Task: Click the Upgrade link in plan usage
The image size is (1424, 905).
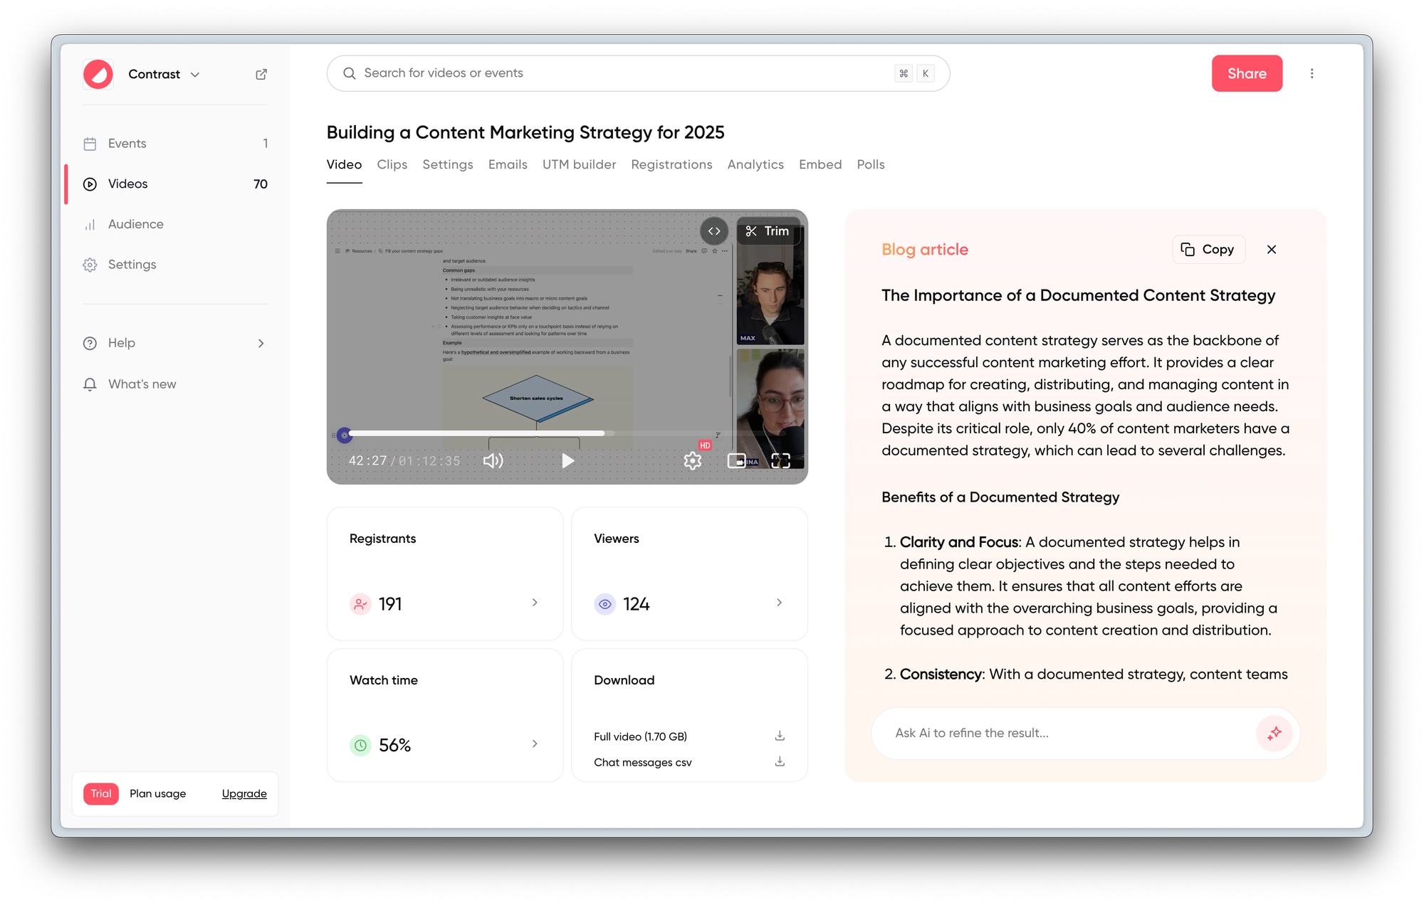Action: pyautogui.click(x=244, y=793)
